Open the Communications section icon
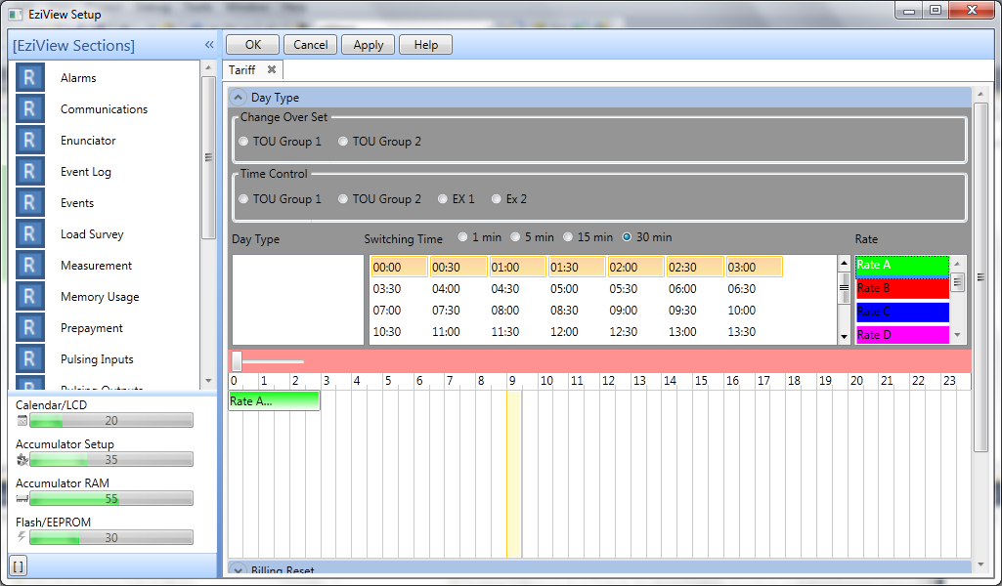Viewport: 1002px width, 586px height. (29, 109)
